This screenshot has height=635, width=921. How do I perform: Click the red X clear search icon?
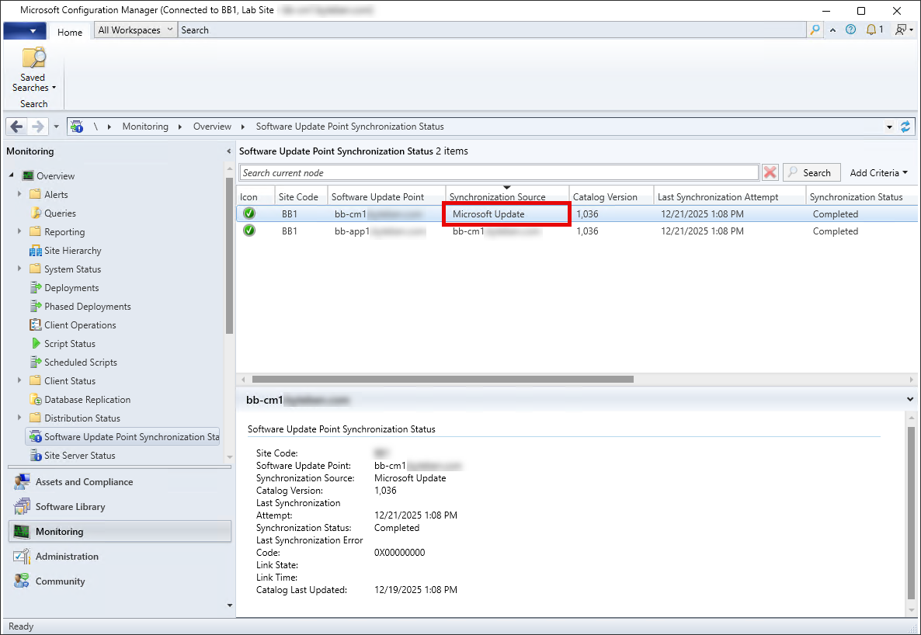[x=770, y=172]
